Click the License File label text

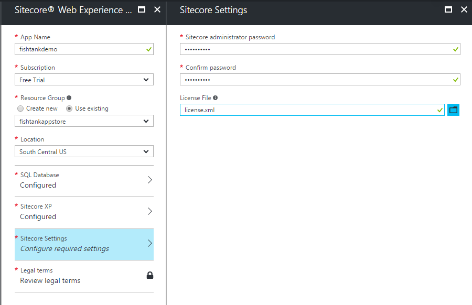[x=196, y=98]
